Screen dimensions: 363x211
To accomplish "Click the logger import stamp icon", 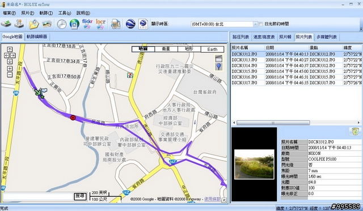I will [19, 24].
